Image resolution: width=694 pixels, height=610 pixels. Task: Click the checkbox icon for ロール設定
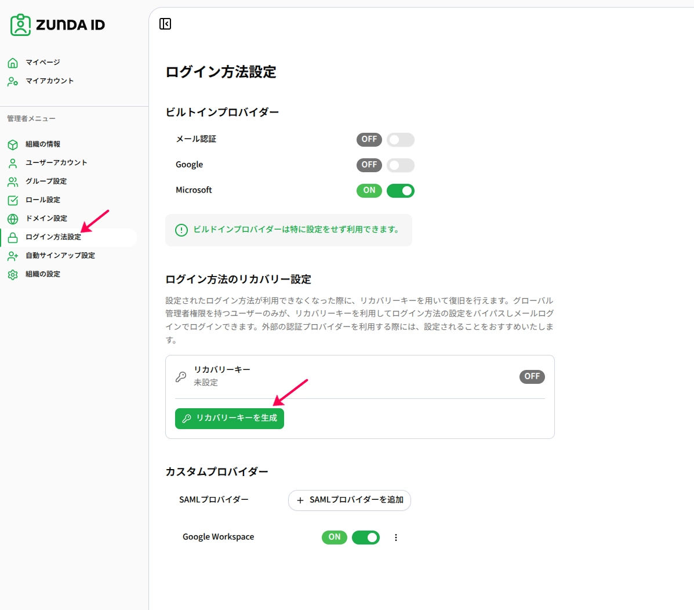pyautogui.click(x=13, y=200)
